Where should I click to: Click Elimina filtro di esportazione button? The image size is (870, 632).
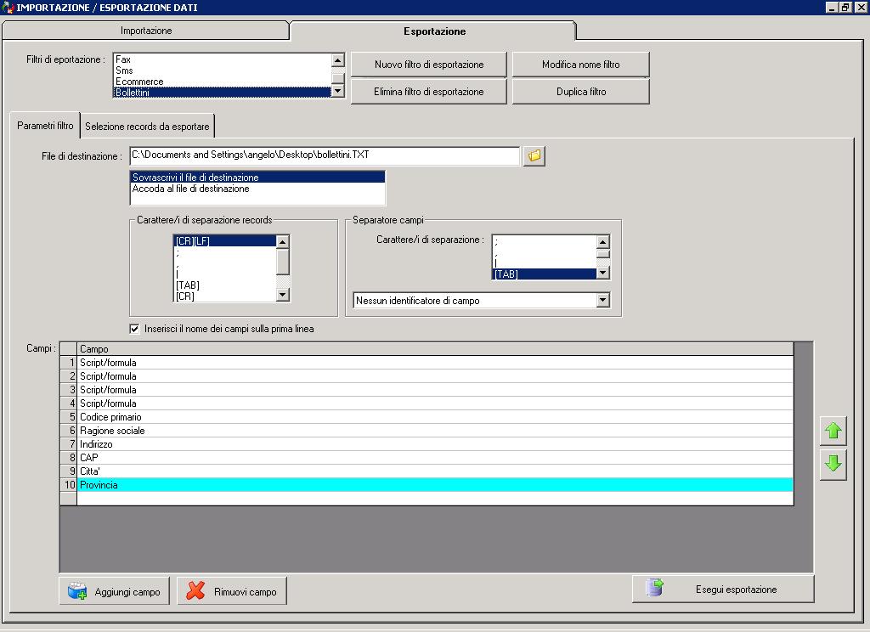tap(429, 92)
